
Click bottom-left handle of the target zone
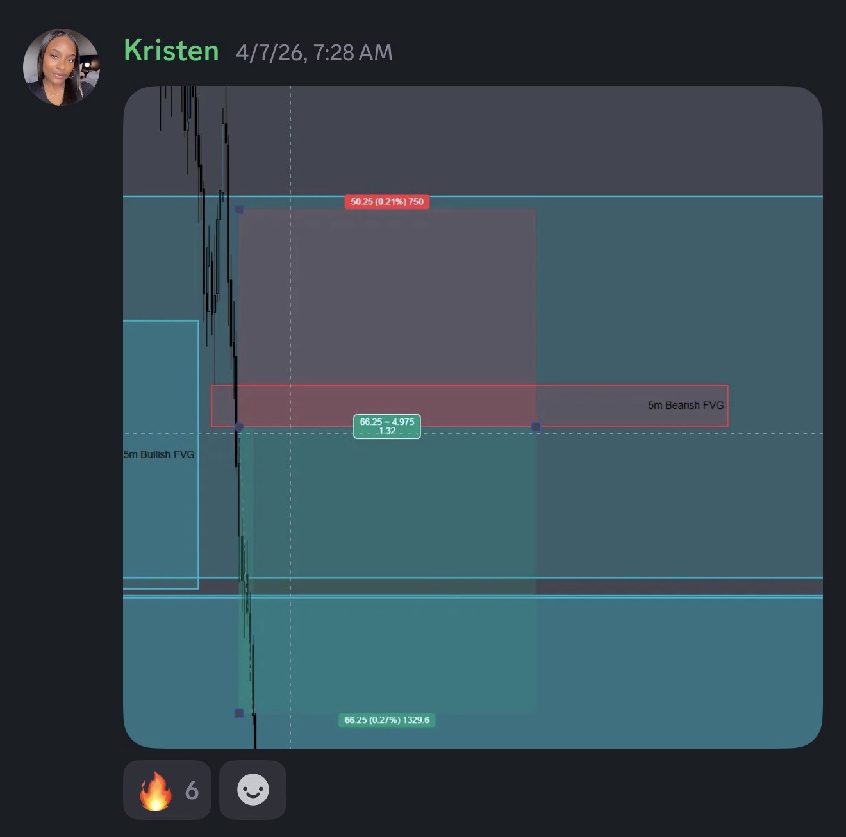point(239,713)
